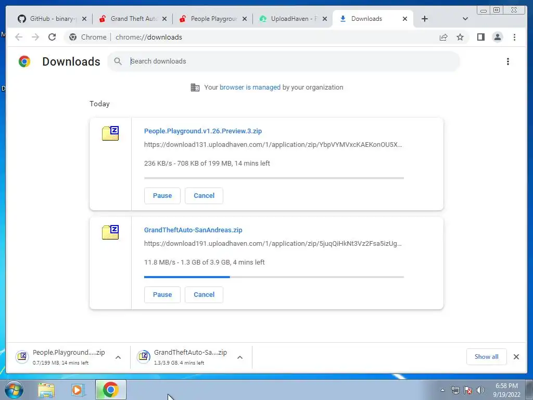Close the UploadHaven tab

pyautogui.click(x=325, y=19)
